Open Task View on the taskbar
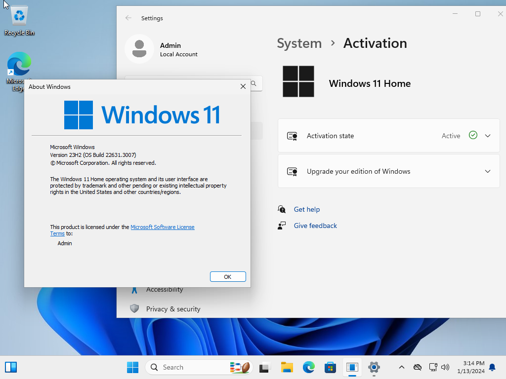 tap(265, 367)
